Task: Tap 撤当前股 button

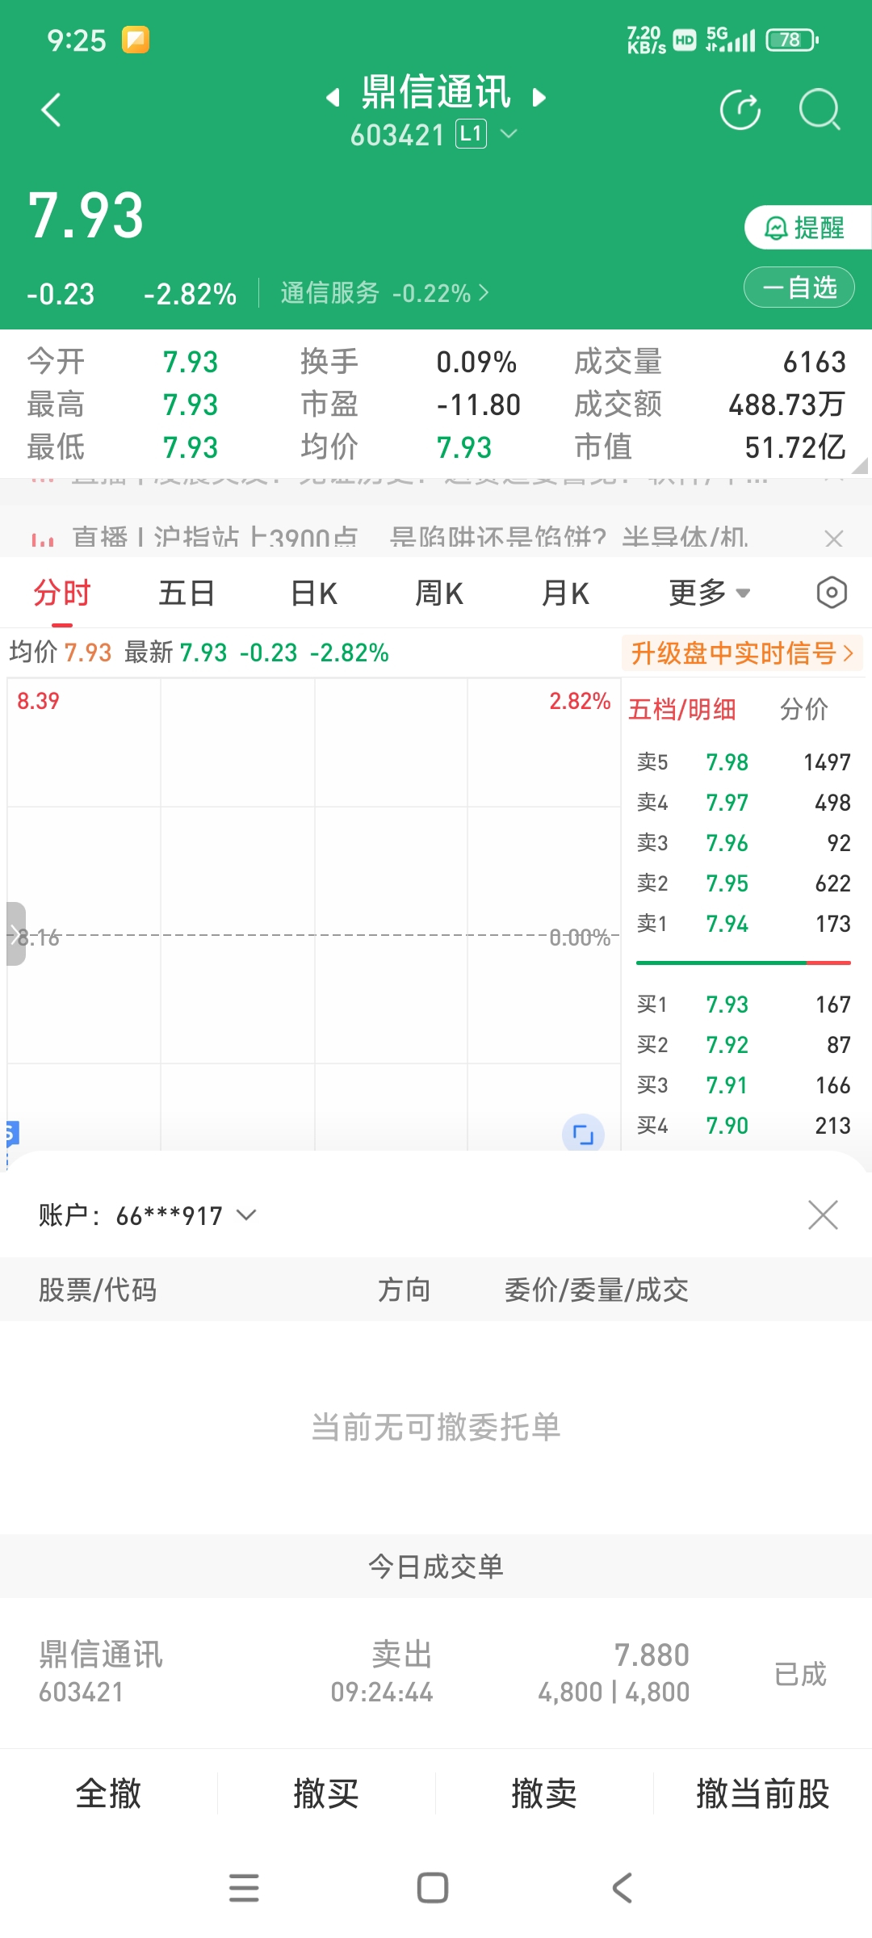Action: coord(763,1793)
